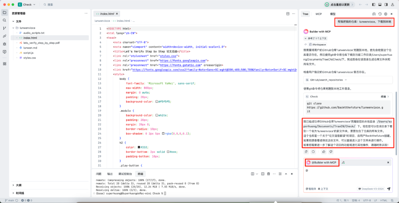
Task: Open the Extensions grid icon in sidebar
Action: coord(4,63)
